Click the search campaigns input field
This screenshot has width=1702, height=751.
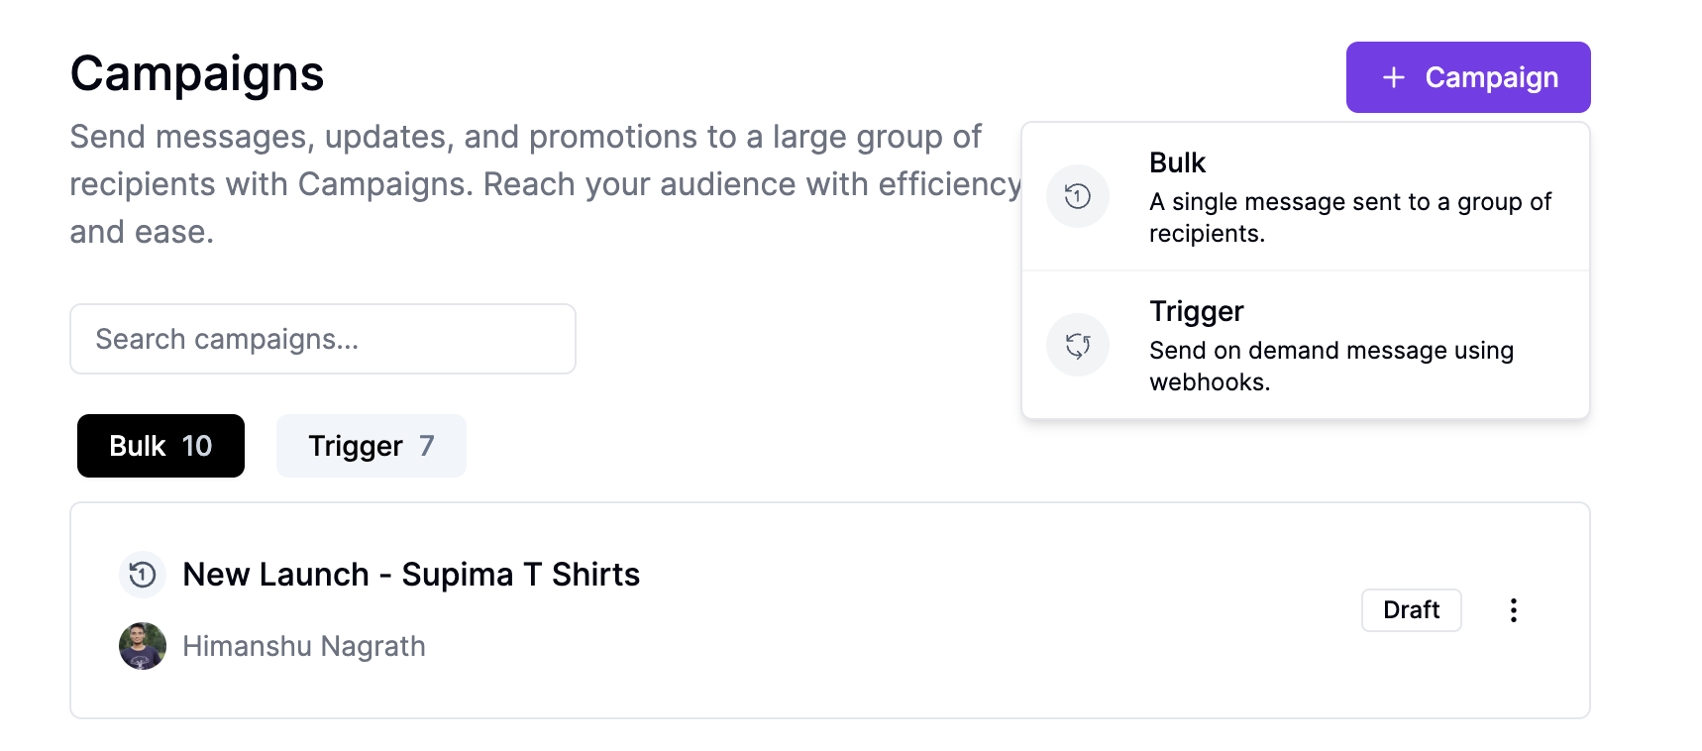pyautogui.click(x=323, y=338)
